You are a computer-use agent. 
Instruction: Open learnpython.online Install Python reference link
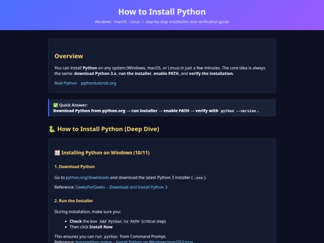coord(134,241)
